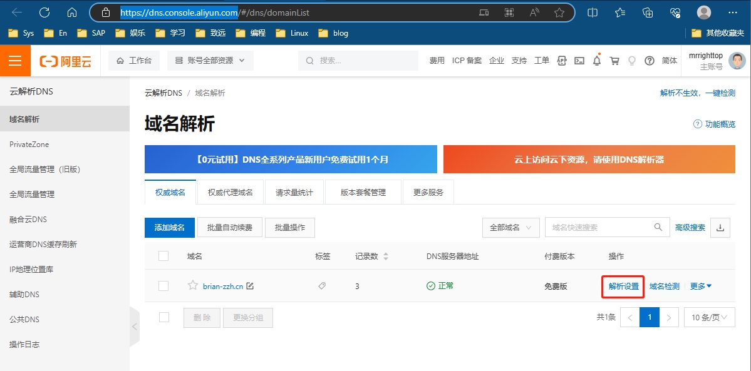Click the tag icon in domain row
751x371 pixels.
tap(322, 286)
